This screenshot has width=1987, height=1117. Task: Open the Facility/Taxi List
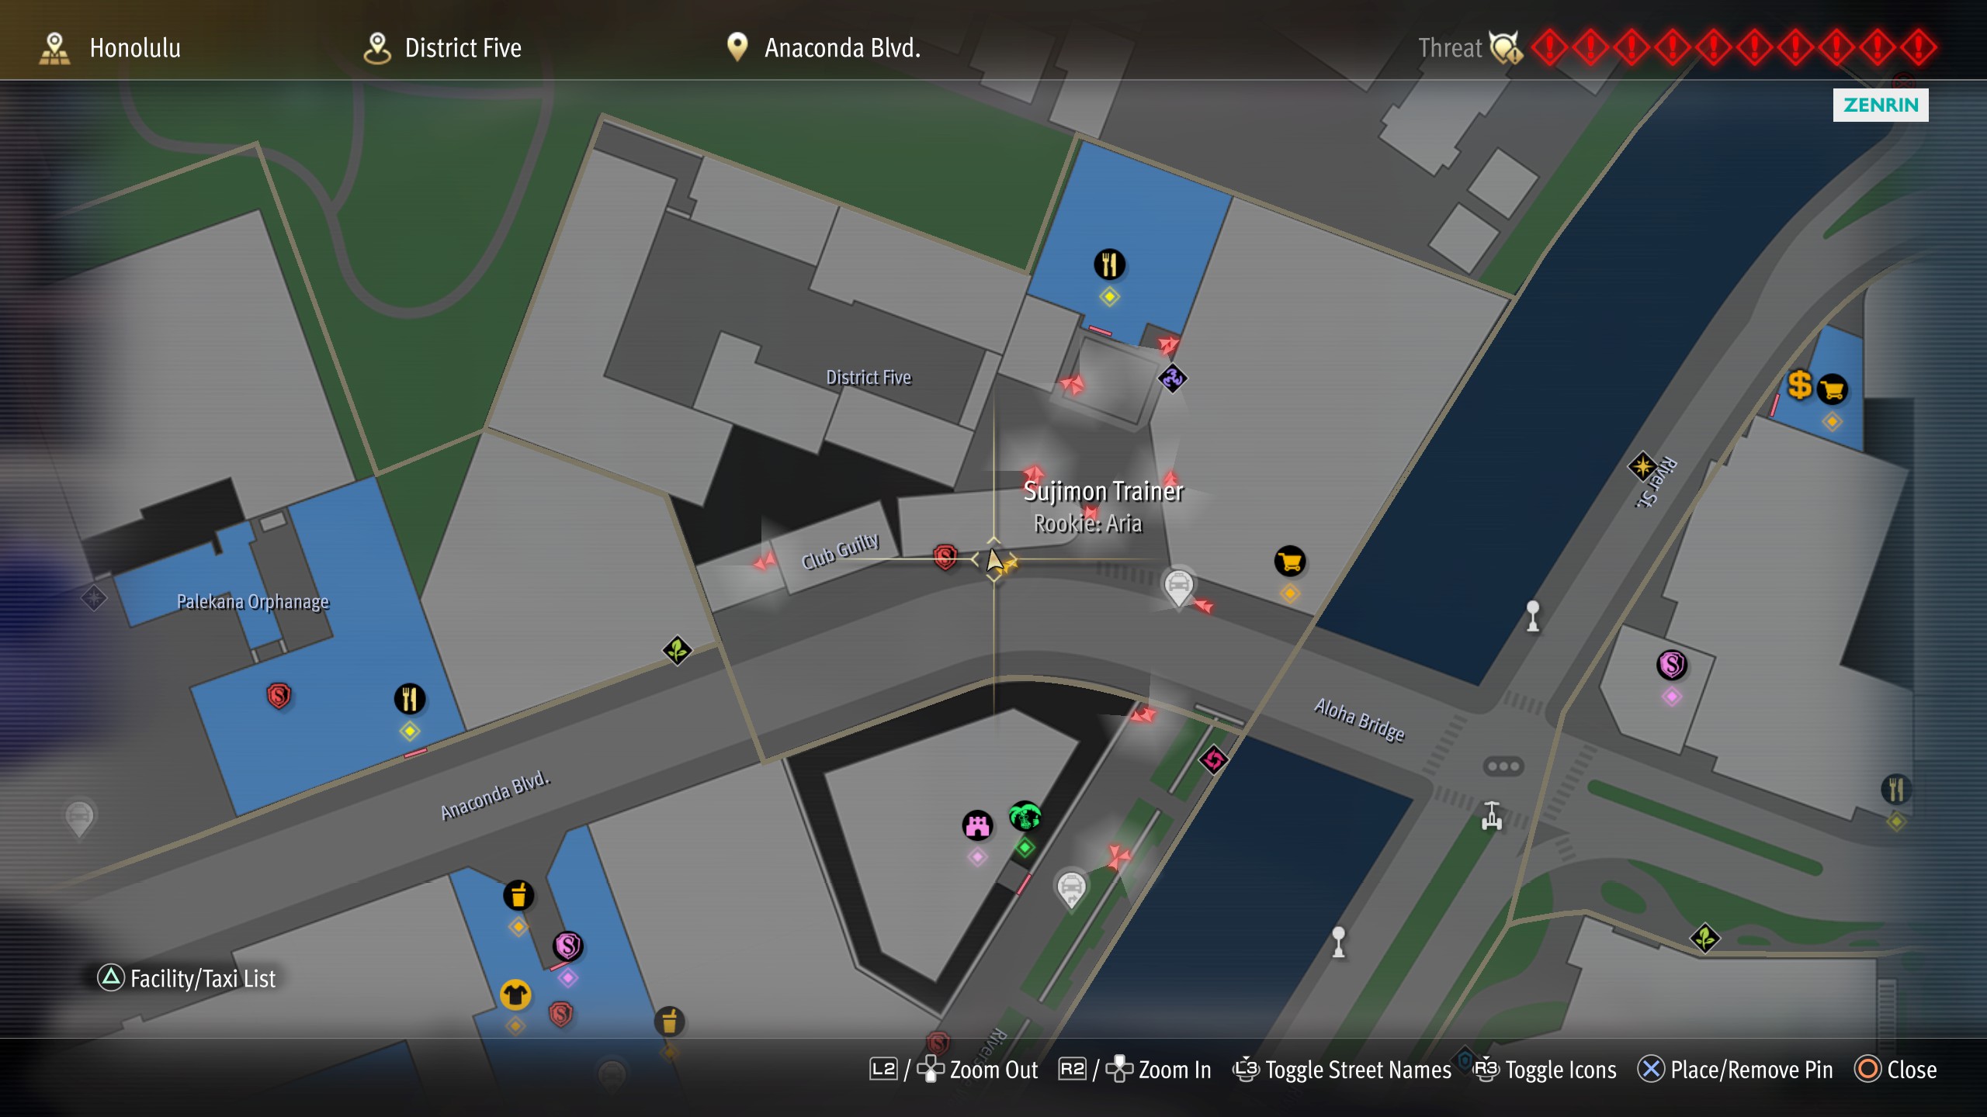pyautogui.click(x=186, y=978)
